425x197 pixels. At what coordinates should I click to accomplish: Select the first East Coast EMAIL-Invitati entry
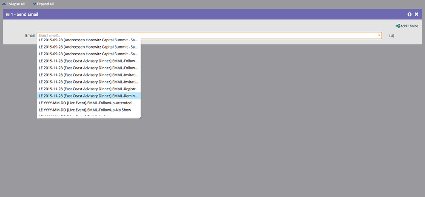pos(88,75)
